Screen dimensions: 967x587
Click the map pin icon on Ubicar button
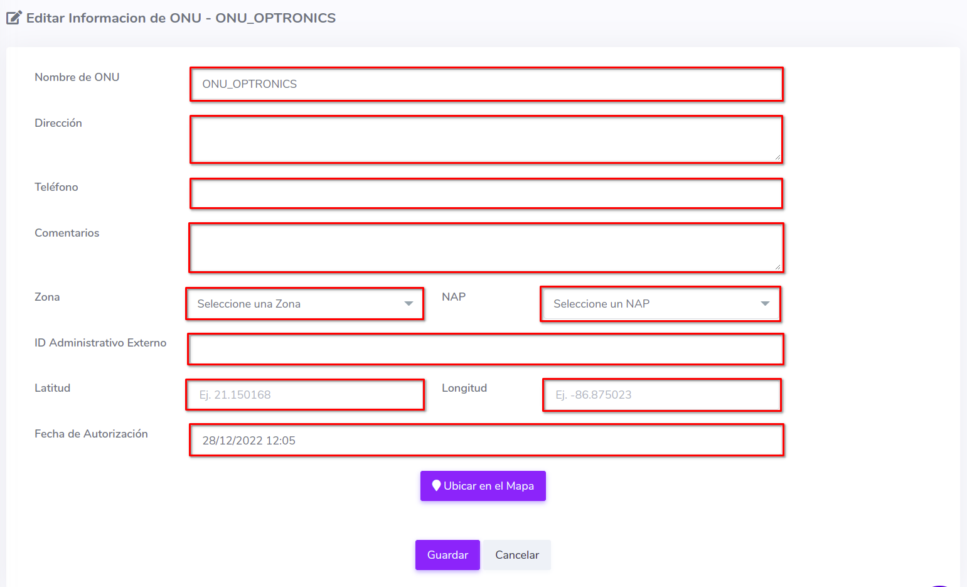click(x=436, y=485)
